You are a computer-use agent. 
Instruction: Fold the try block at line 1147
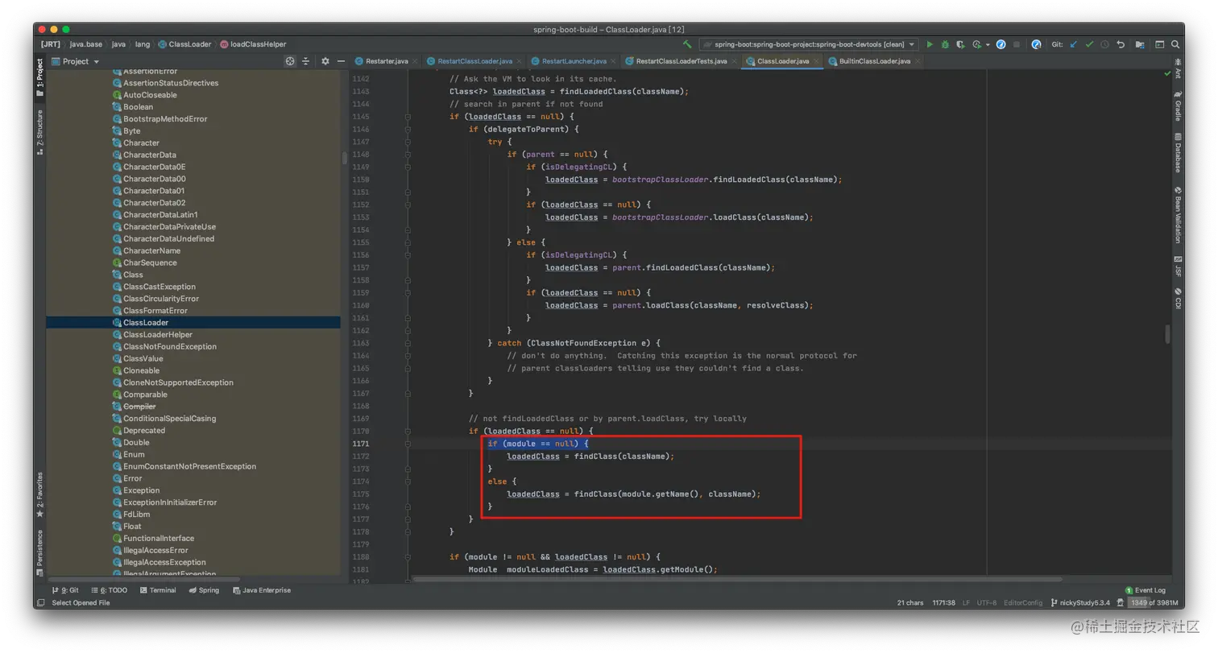pyautogui.click(x=408, y=142)
